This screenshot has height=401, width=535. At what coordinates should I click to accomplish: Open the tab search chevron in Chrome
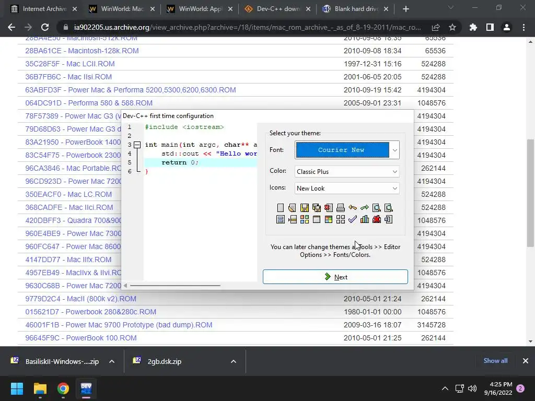point(451,7)
